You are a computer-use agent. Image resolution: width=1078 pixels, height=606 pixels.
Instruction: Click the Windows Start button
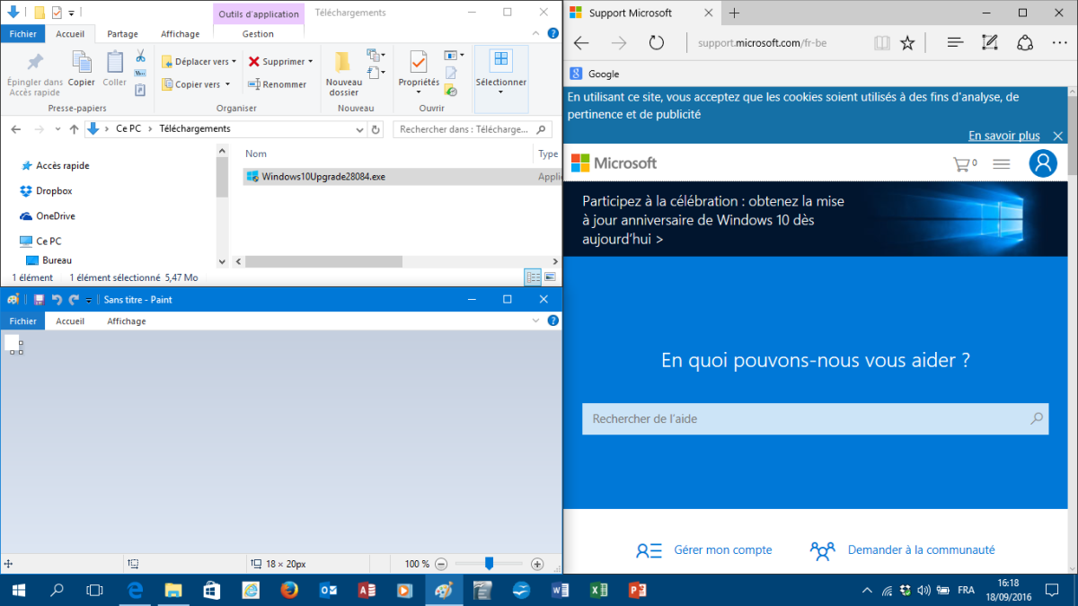coord(19,590)
